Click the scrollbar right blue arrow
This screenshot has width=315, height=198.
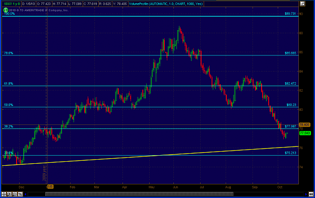[306, 194]
